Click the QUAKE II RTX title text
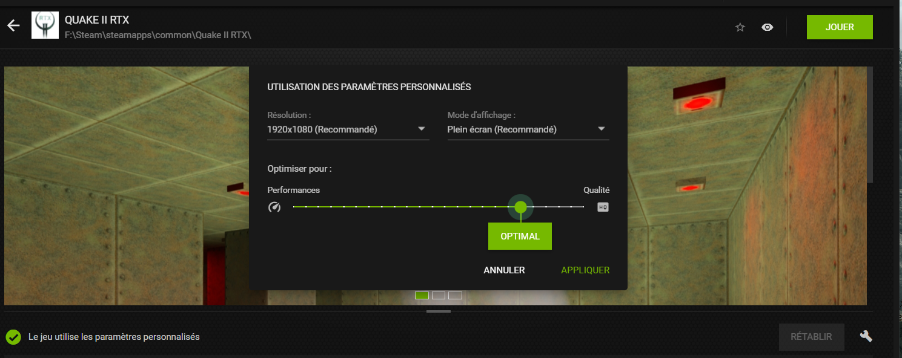Screen dimensions: 902x358 coord(97,20)
